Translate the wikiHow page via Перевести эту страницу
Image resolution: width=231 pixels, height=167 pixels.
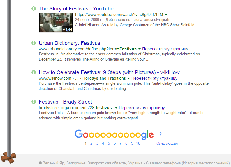point(154,78)
